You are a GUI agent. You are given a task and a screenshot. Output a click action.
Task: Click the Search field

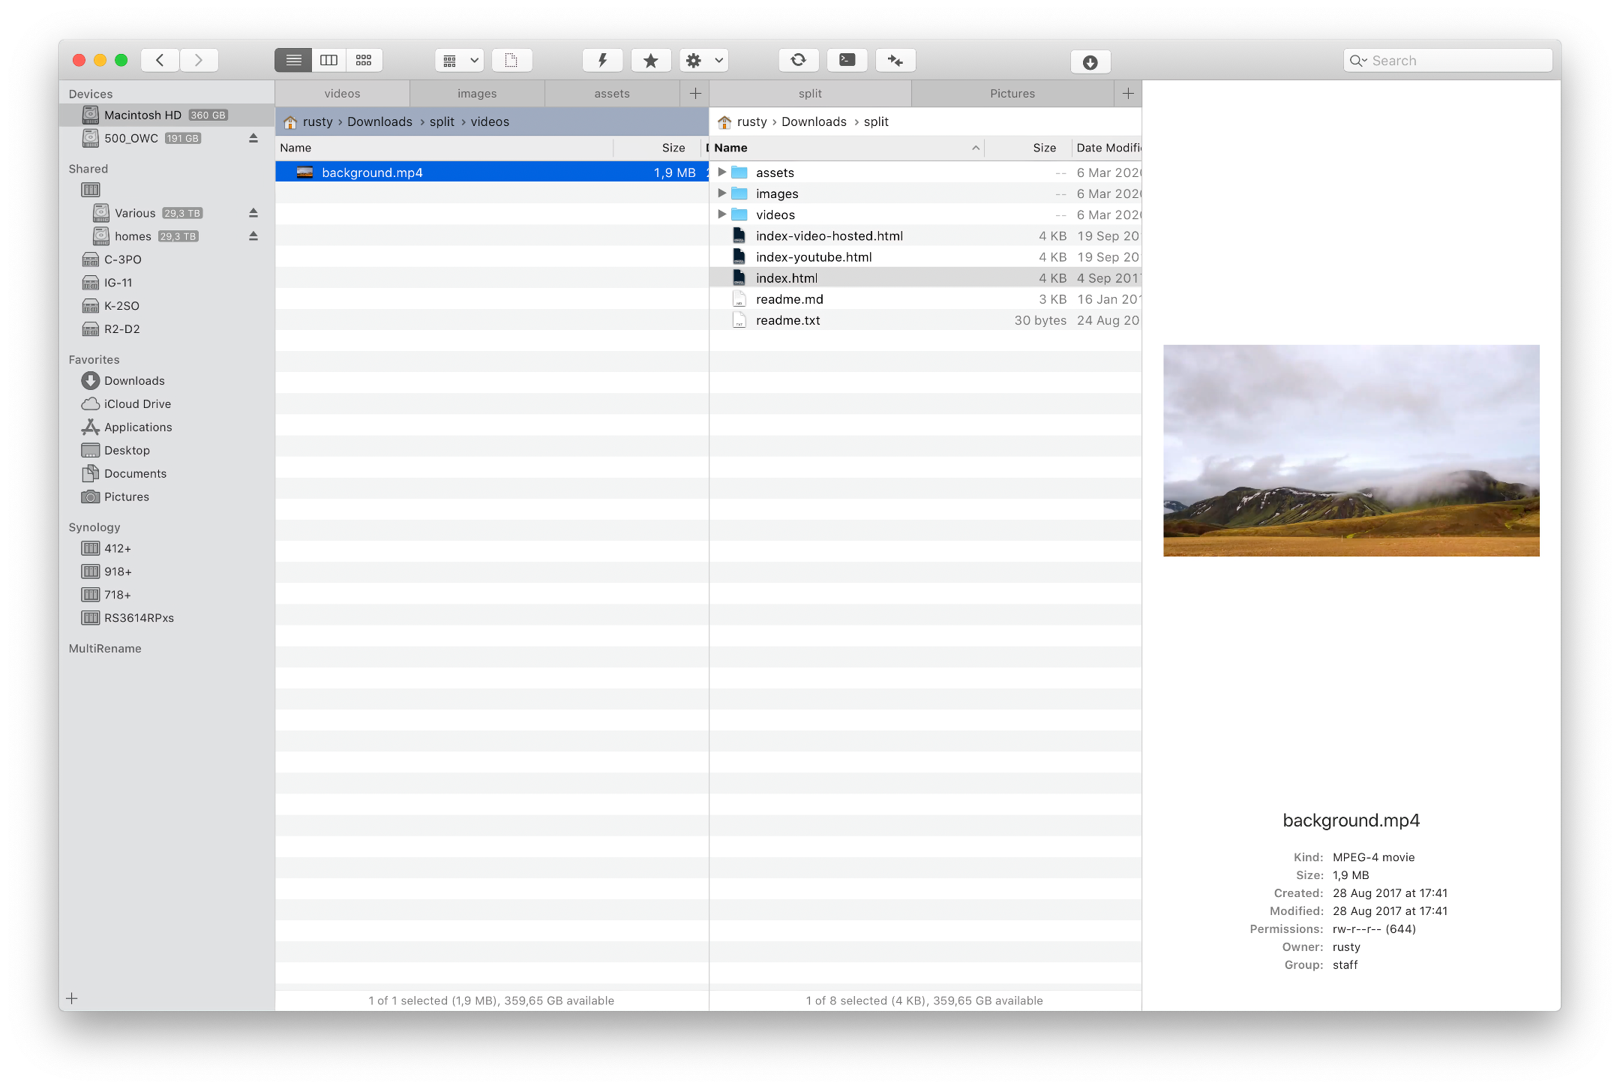coord(1447,61)
